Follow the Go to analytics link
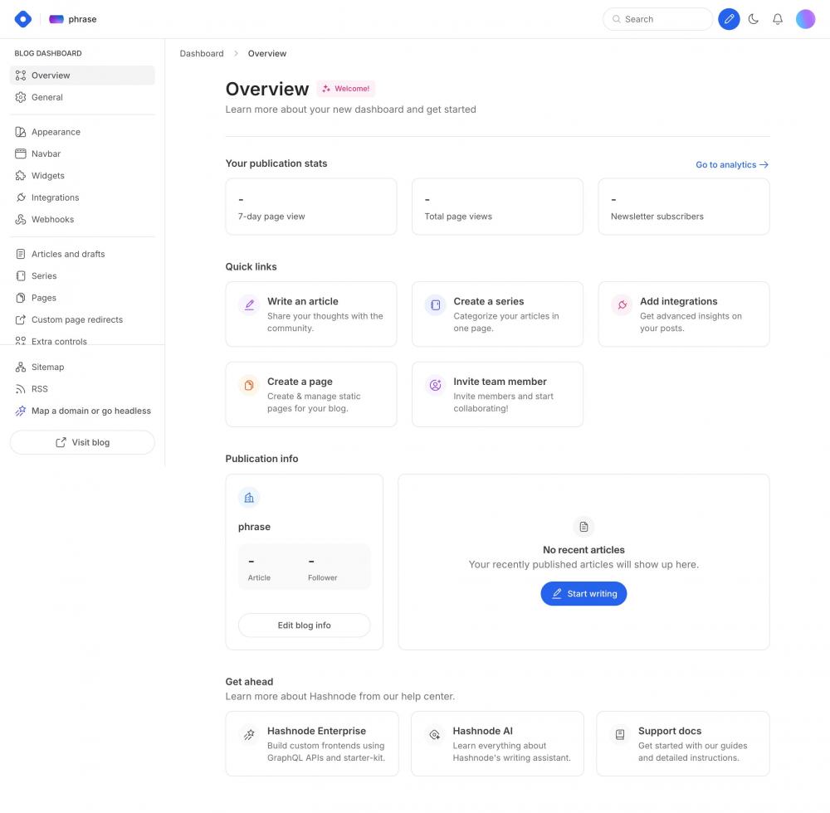Screen dimensions: 830x813 (731, 165)
